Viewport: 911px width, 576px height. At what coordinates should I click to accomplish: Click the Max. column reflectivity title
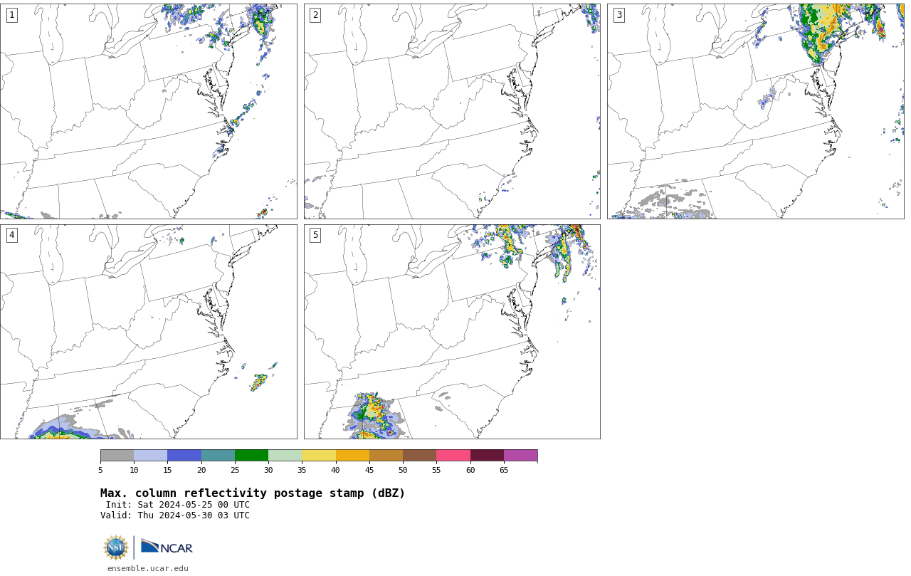[x=253, y=493]
